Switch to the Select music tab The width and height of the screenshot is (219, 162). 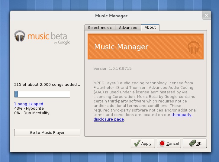click(x=100, y=28)
